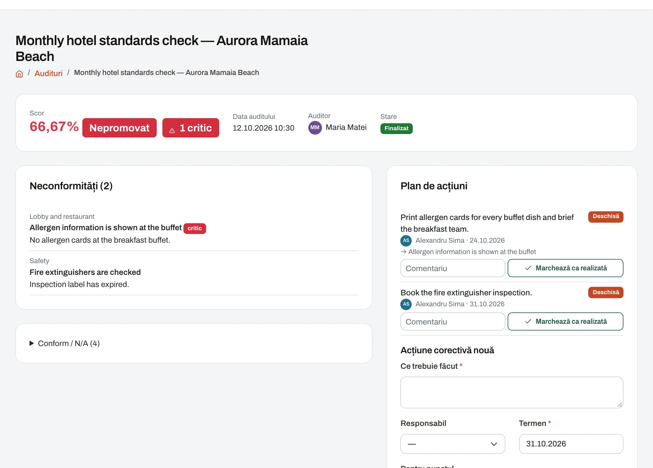Focus Comentariu field for allergen cards action
653x468 pixels.
[x=453, y=268]
